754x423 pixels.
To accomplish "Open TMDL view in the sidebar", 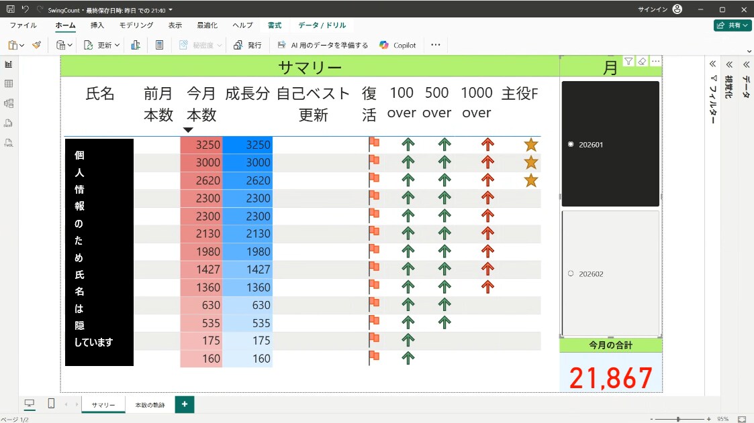I will coord(9,143).
